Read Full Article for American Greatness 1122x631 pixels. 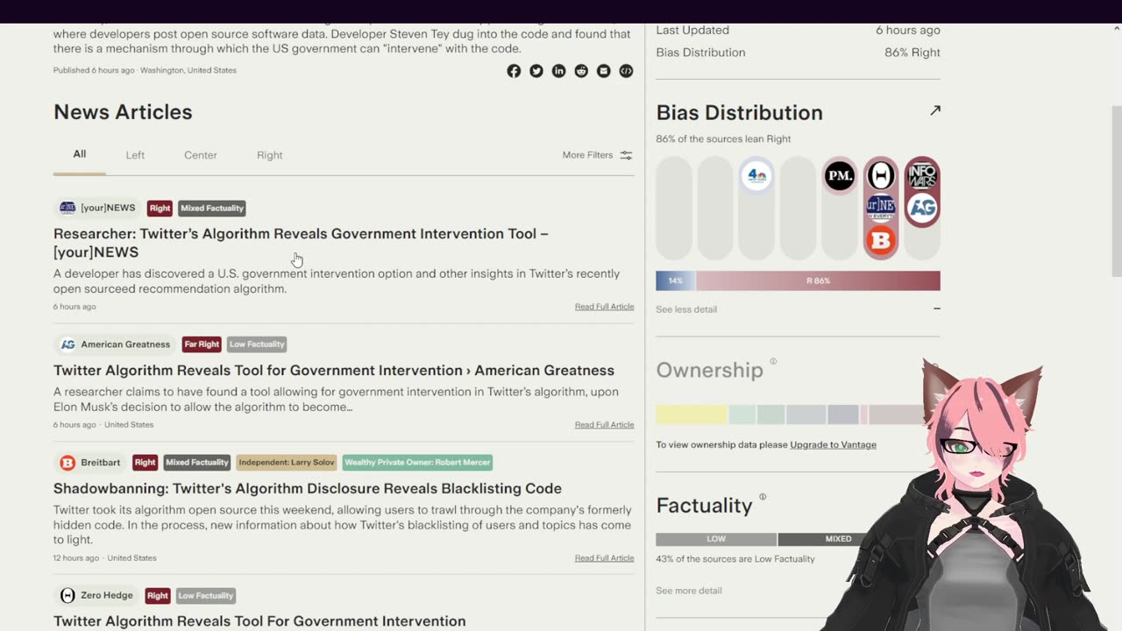[604, 425]
